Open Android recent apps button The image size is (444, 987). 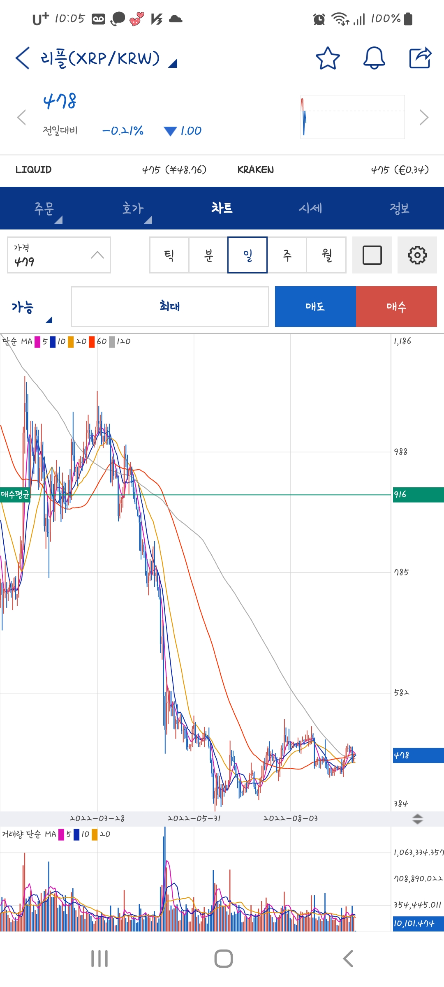point(99,959)
